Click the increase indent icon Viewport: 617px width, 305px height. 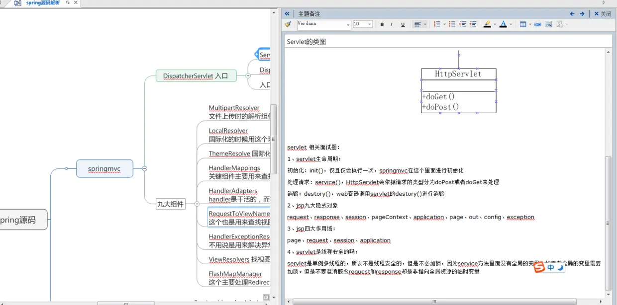pyautogui.click(x=473, y=24)
